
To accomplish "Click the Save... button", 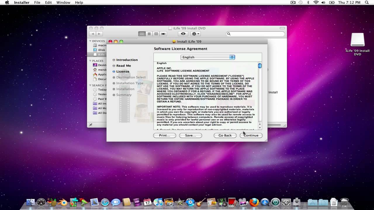I will (191, 135).
